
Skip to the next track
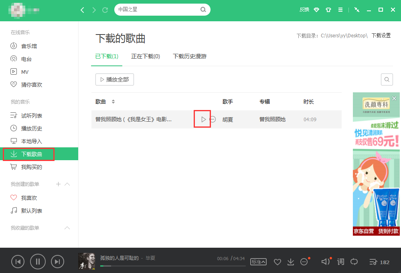(x=58, y=262)
